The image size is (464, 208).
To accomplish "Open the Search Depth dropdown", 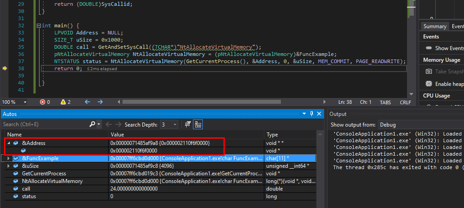I will click(x=175, y=124).
